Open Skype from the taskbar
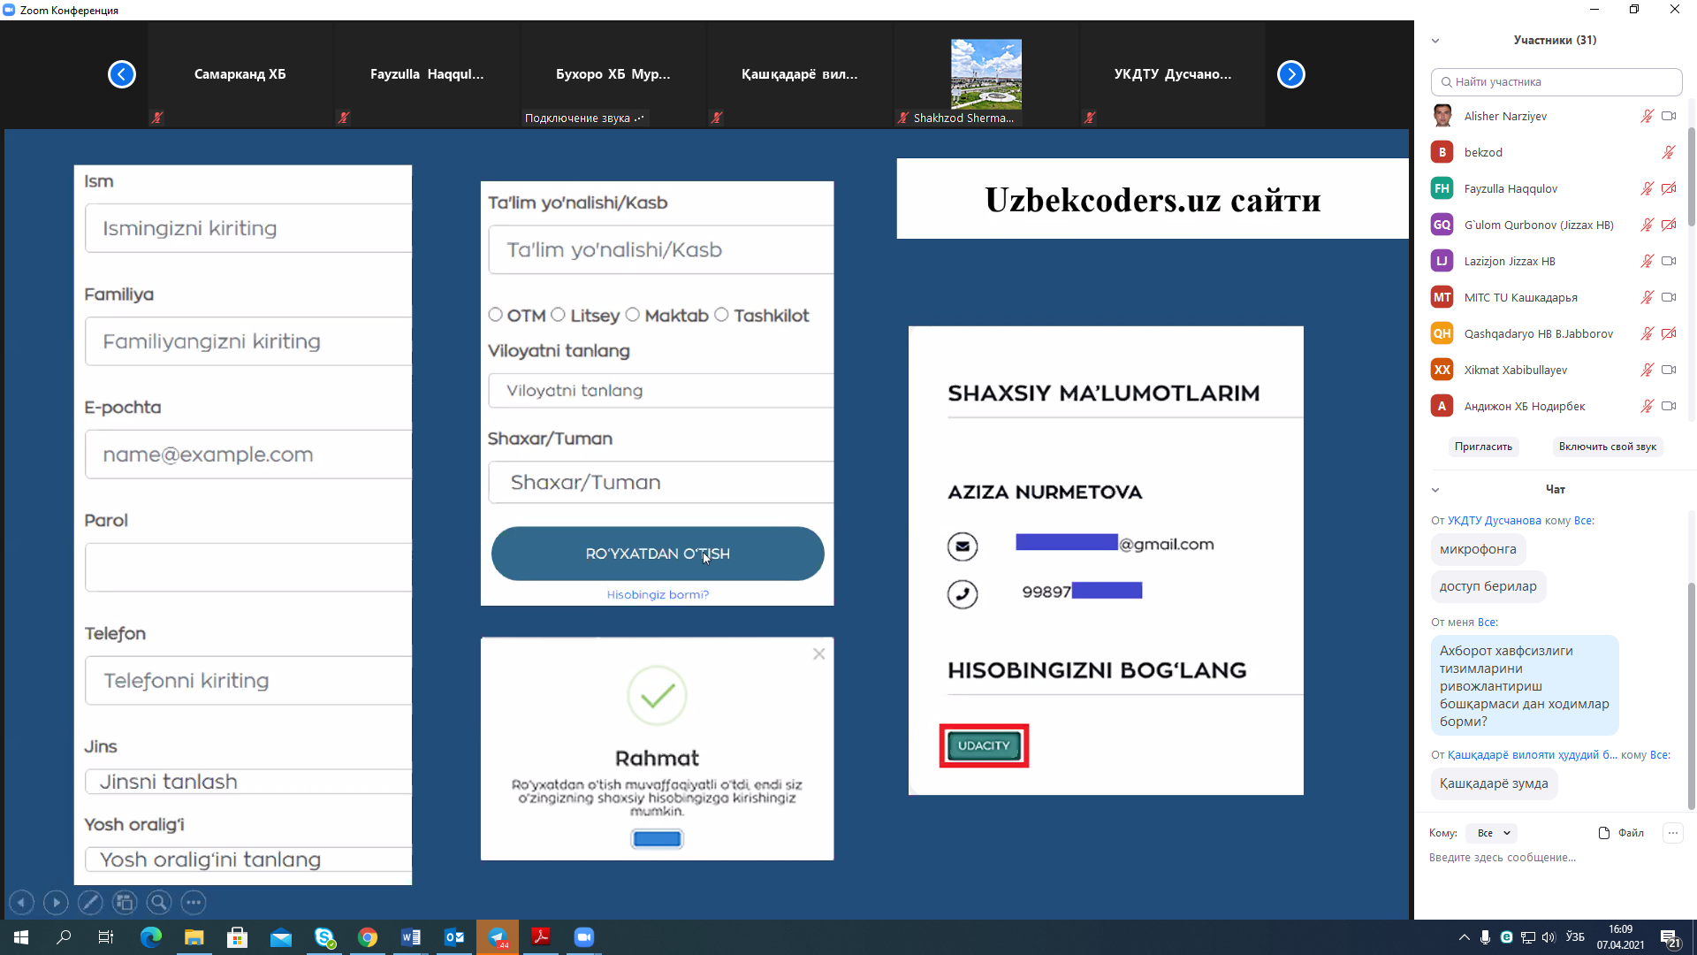This screenshot has width=1697, height=955. (x=324, y=937)
